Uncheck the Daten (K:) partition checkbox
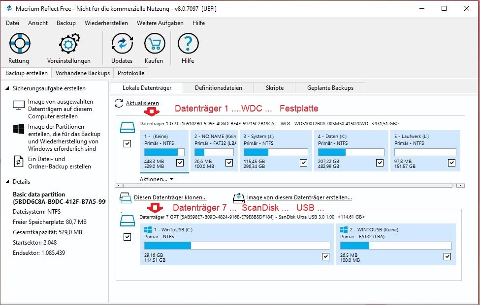The width and height of the screenshot is (480, 305). (x=380, y=163)
